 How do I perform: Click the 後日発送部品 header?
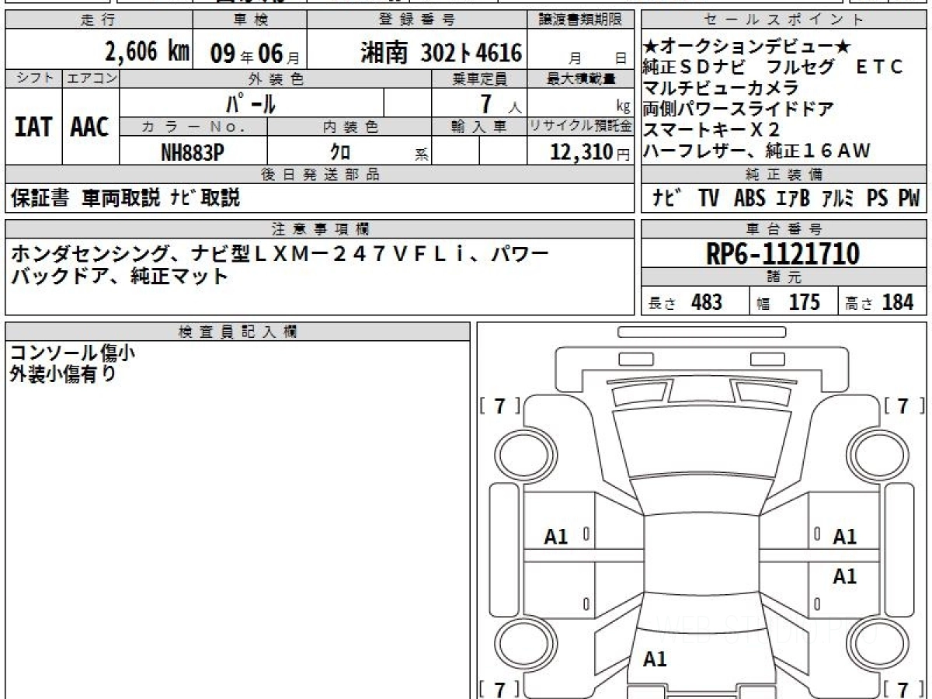point(320,175)
